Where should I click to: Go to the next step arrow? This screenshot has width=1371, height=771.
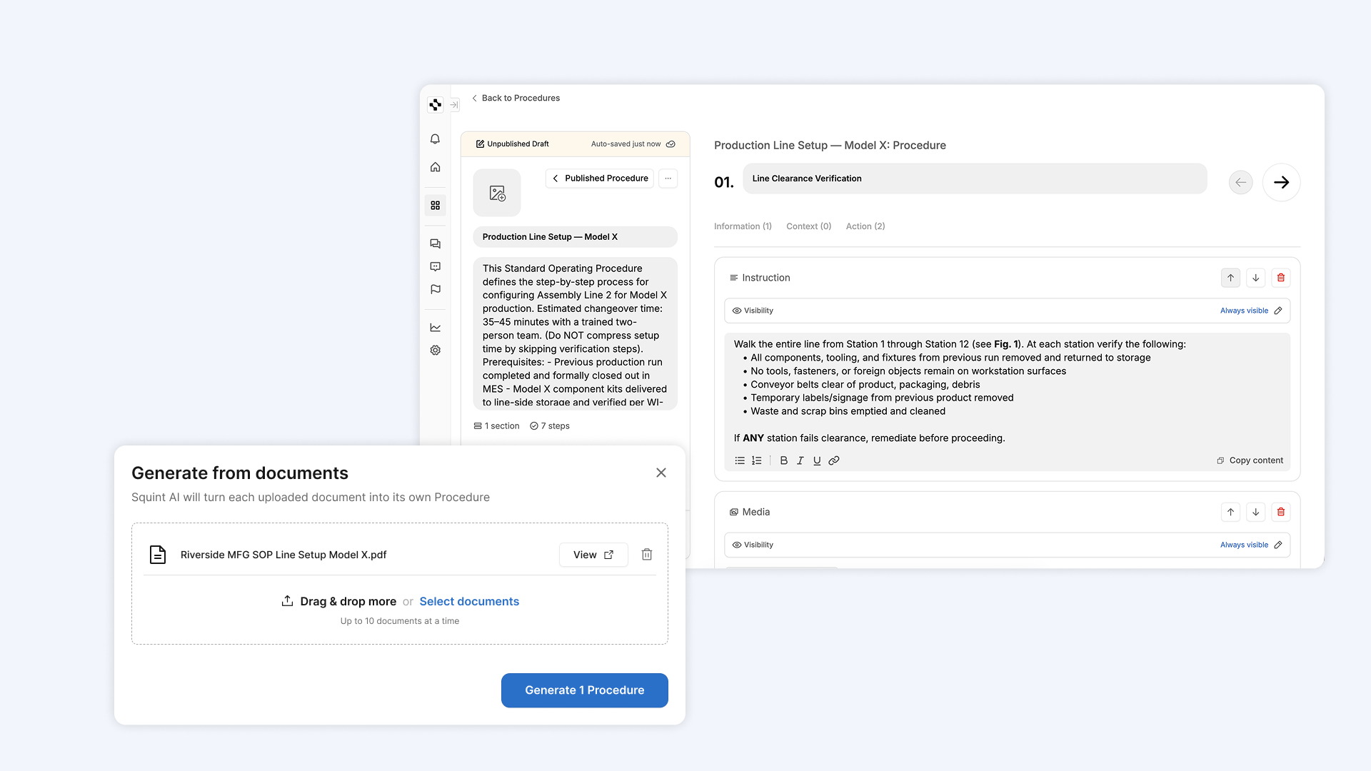[x=1281, y=183]
